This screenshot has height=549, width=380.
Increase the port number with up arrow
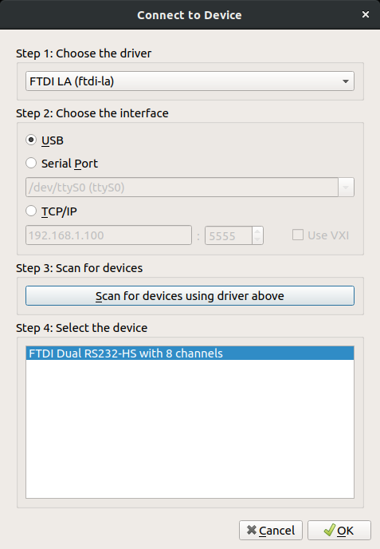257,231
